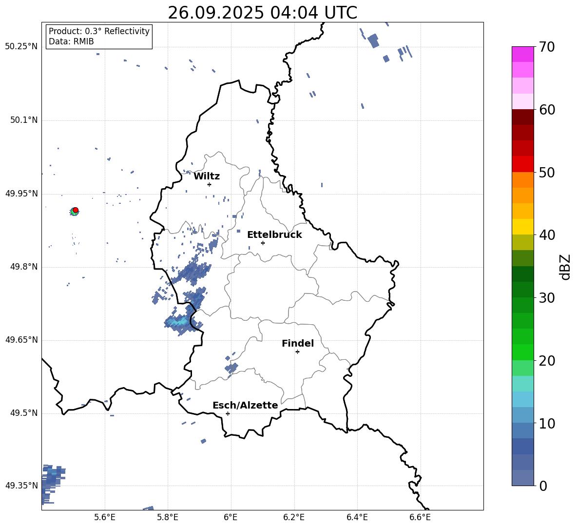The image size is (577, 527).
Task: Click the 6.6°E longitude label
Action: (420, 517)
